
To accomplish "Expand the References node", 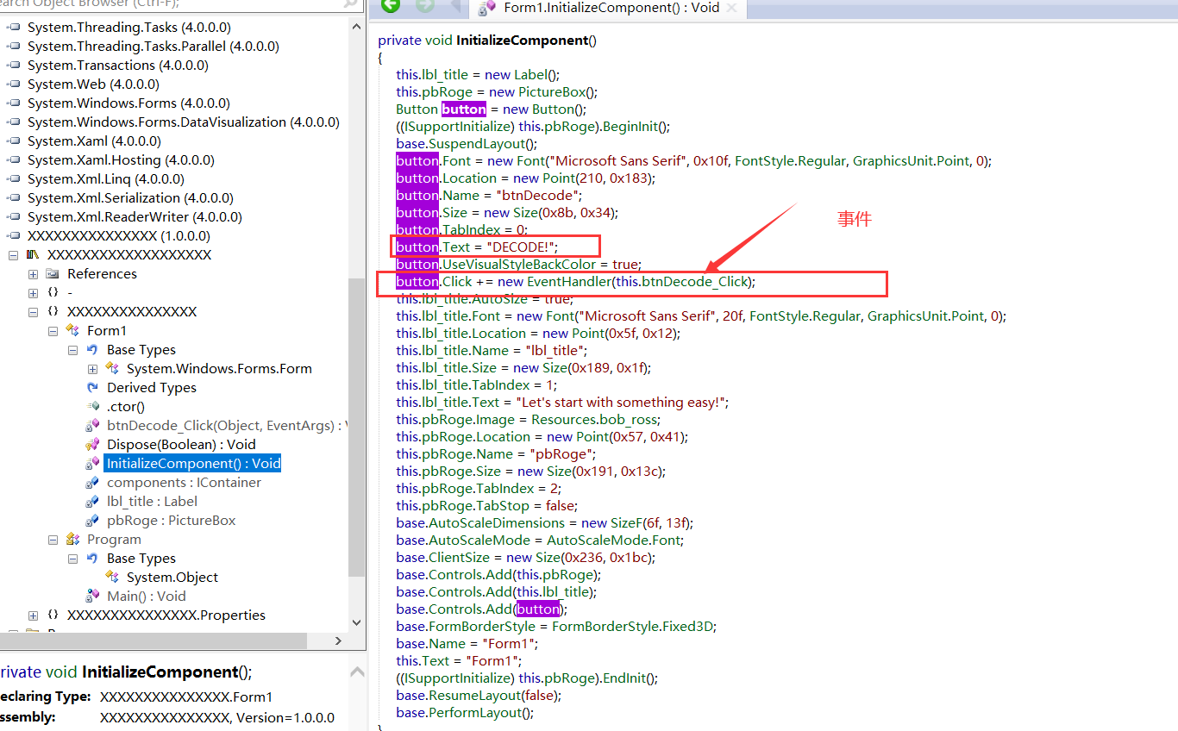I will pos(33,274).
